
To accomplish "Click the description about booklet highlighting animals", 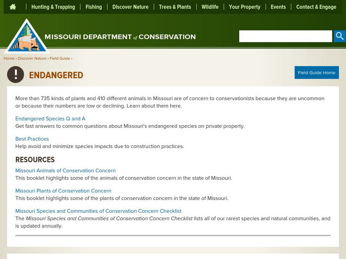I will tap(124, 178).
